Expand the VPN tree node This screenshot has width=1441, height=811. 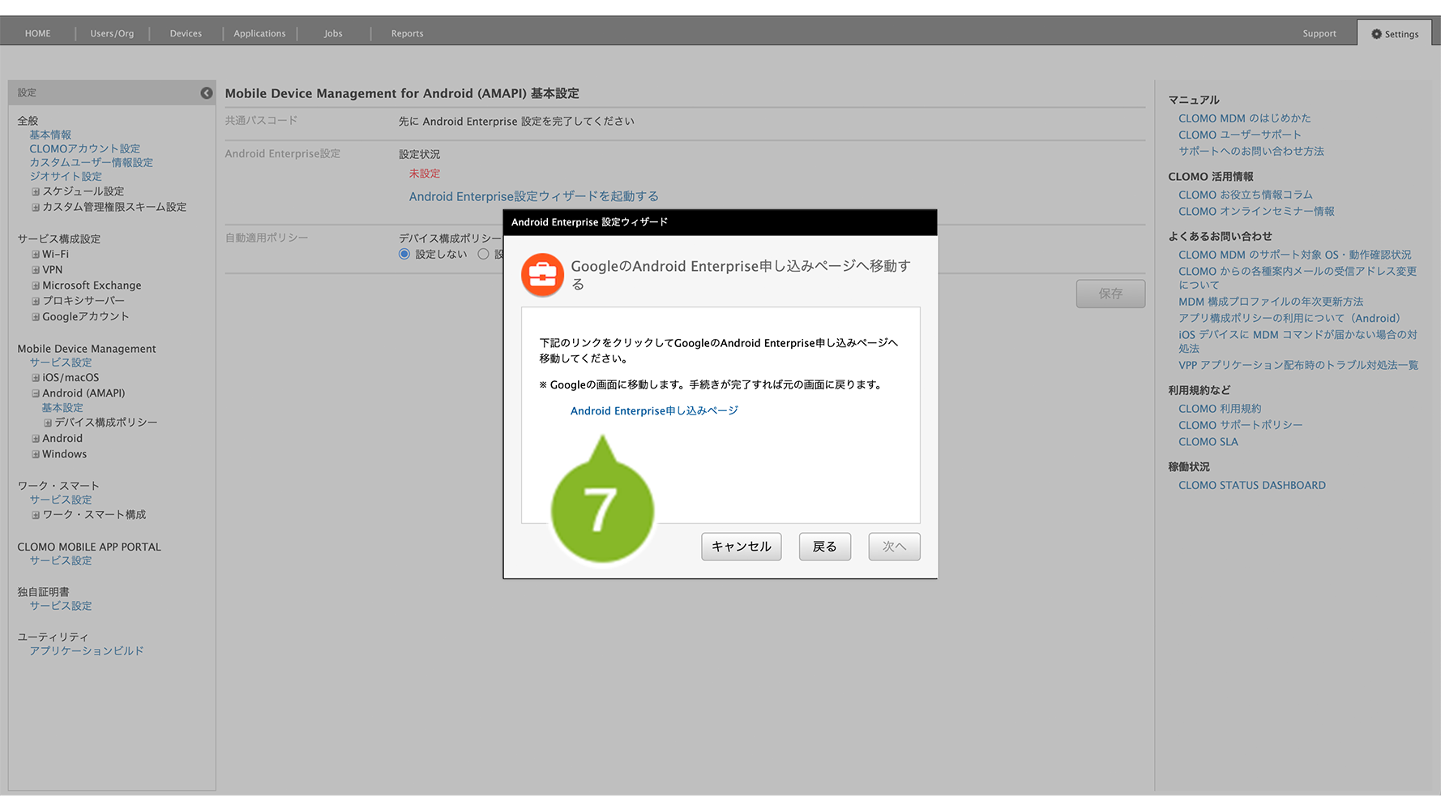[36, 270]
